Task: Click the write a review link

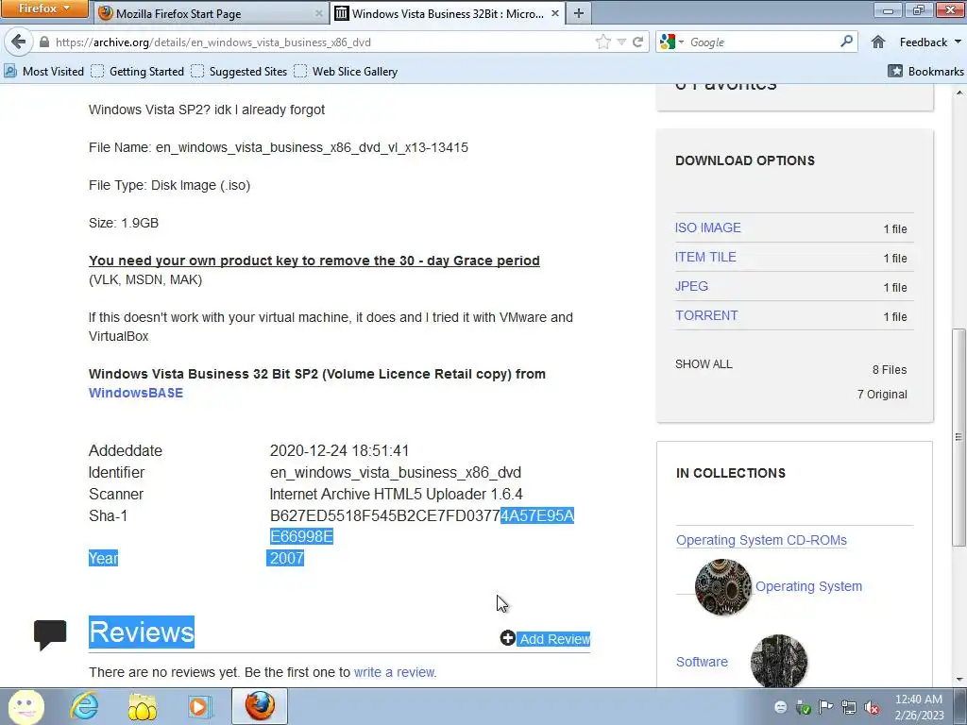Action: coord(394,672)
